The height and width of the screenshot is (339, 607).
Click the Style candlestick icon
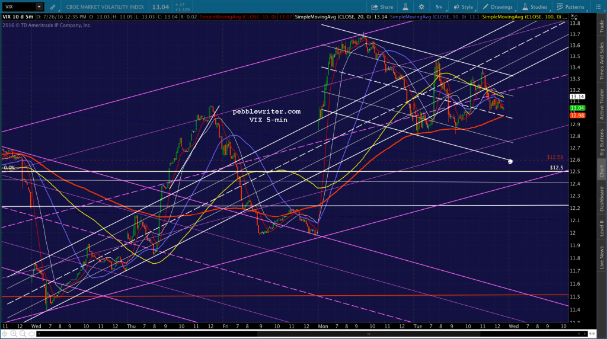(x=456, y=7)
